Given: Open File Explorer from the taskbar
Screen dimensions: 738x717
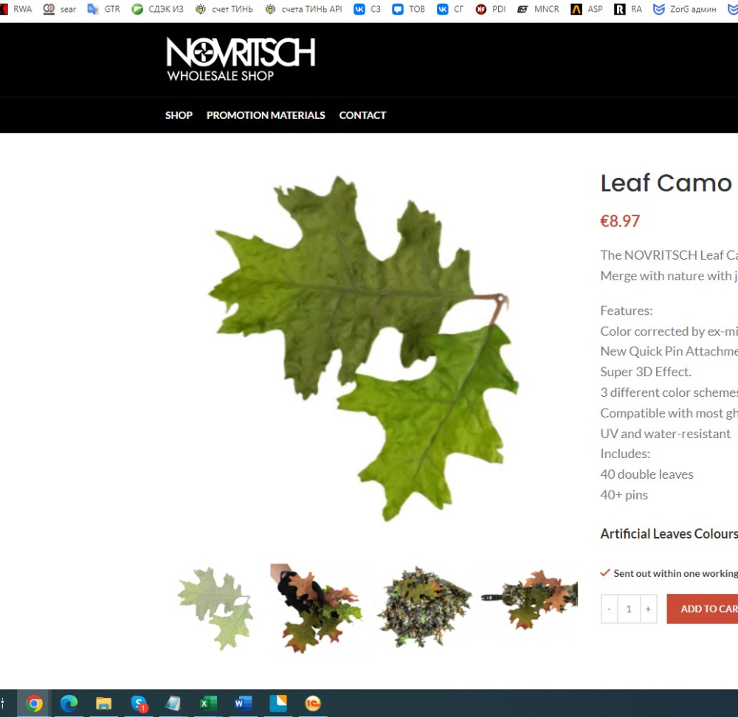Looking at the screenshot, I should [103, 704].
